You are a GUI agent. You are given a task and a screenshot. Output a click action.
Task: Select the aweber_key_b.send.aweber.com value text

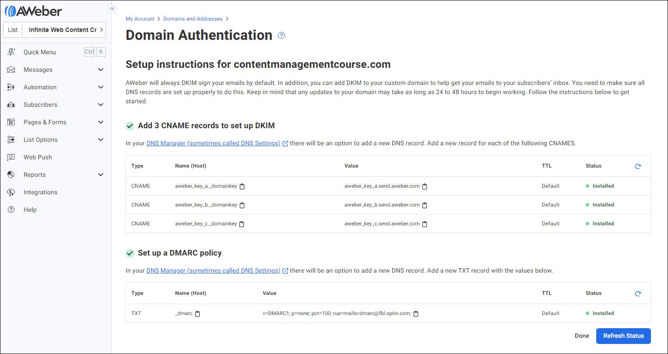tap(382, 205)
